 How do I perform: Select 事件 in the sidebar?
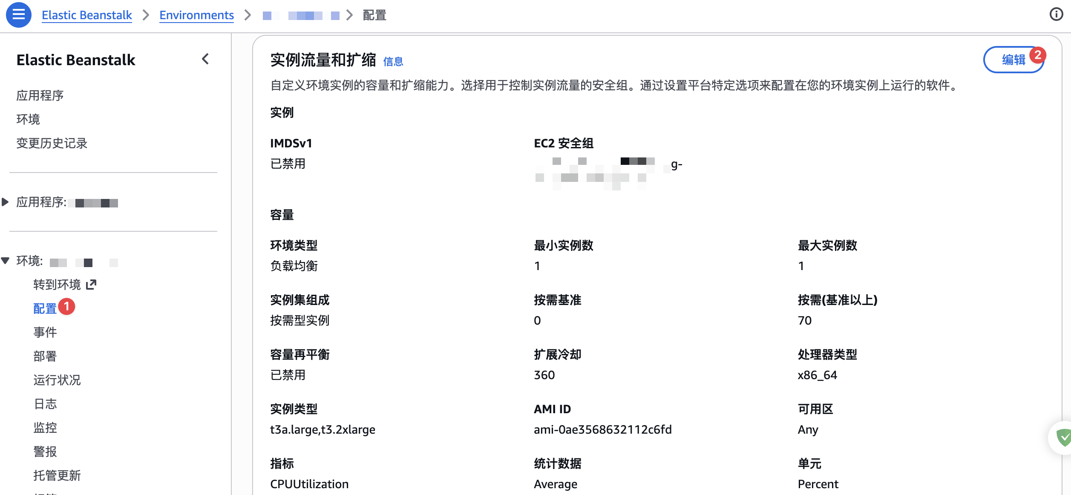point(45,332)
